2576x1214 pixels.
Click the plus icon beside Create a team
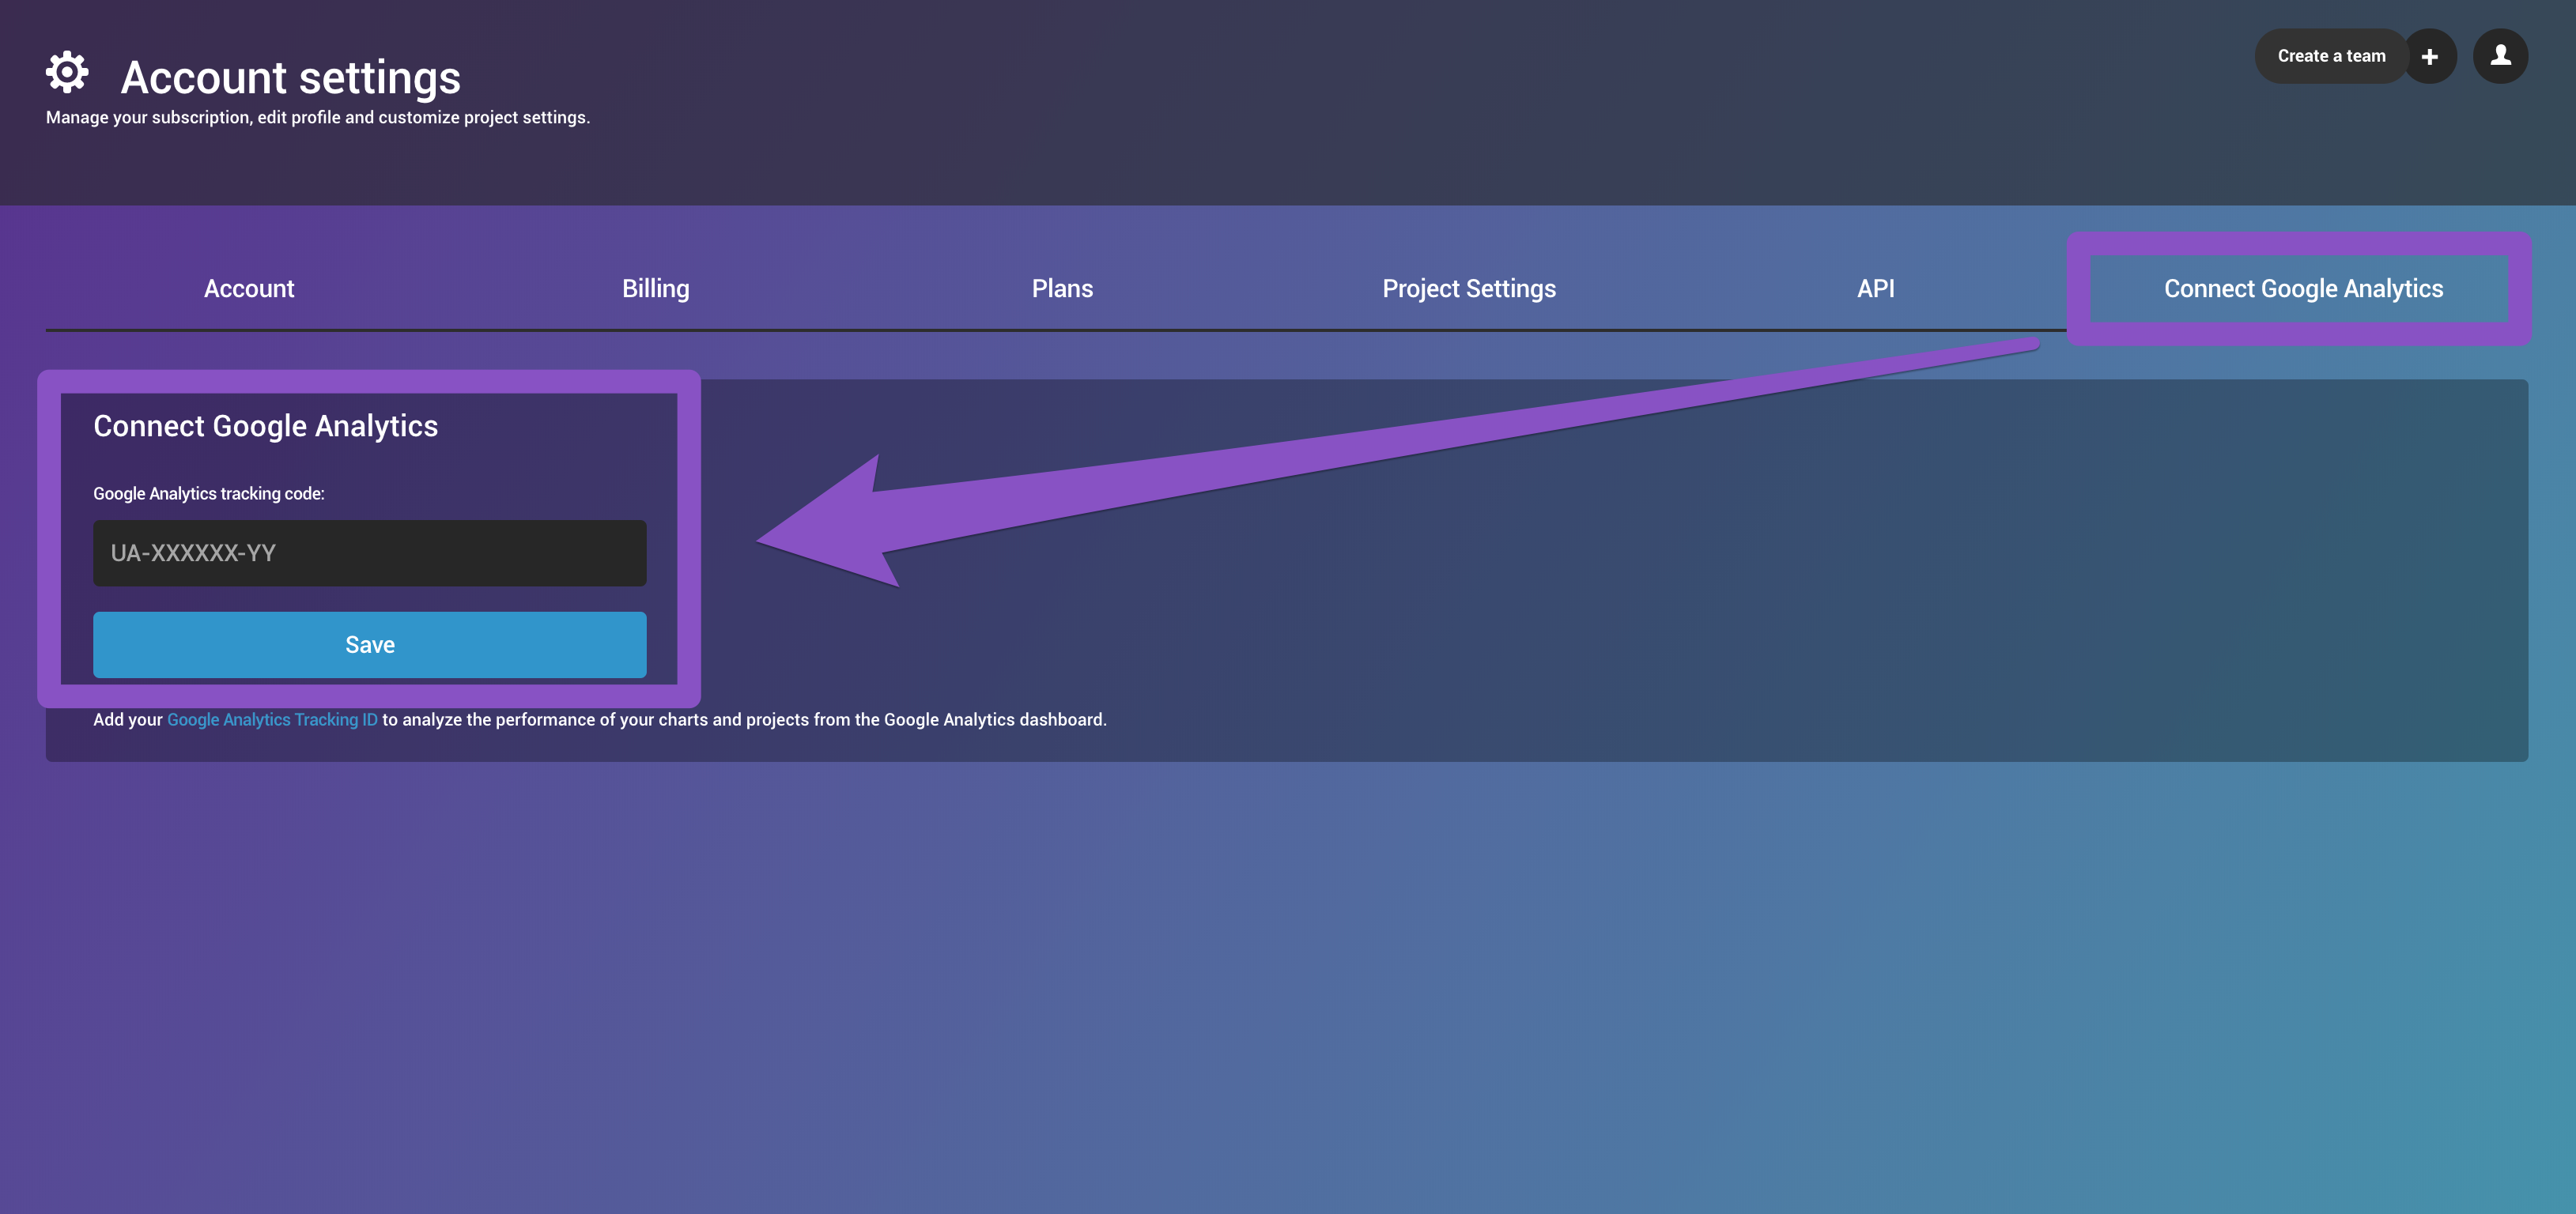point(2429,57)
